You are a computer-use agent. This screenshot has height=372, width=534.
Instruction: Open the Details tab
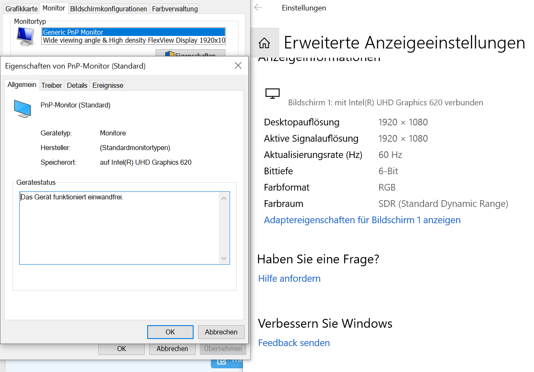77,85
